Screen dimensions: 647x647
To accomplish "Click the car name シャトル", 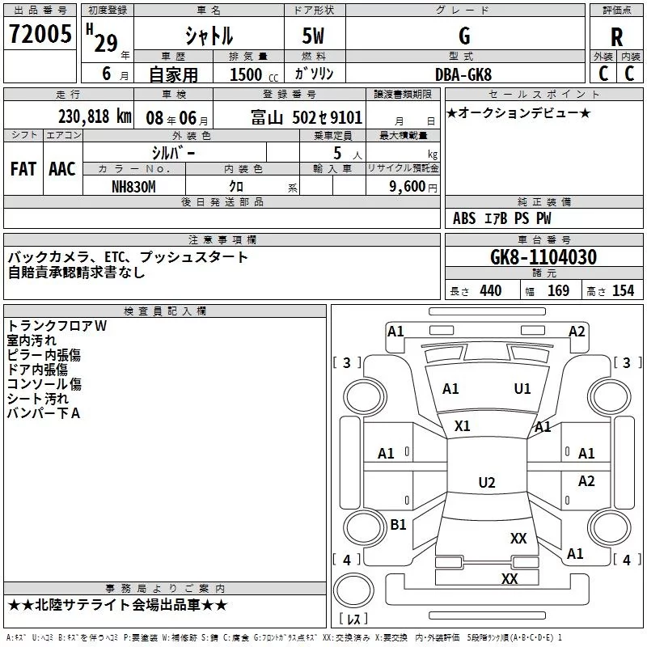I will point(209,36).
